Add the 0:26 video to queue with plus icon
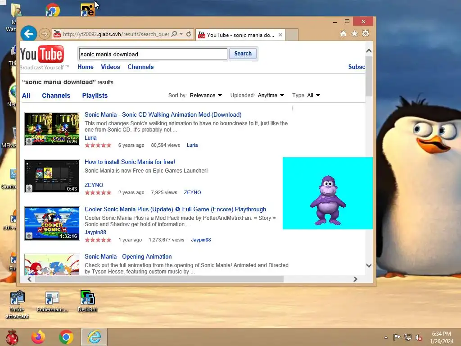 coord(29,141)
